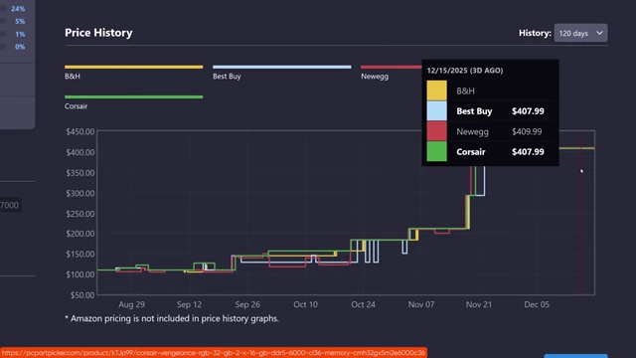Image resolution: width=636 pixels, height=358 pixels.
Task: Click the Best Buy swatch in tooltip
Action: point(437,110)
